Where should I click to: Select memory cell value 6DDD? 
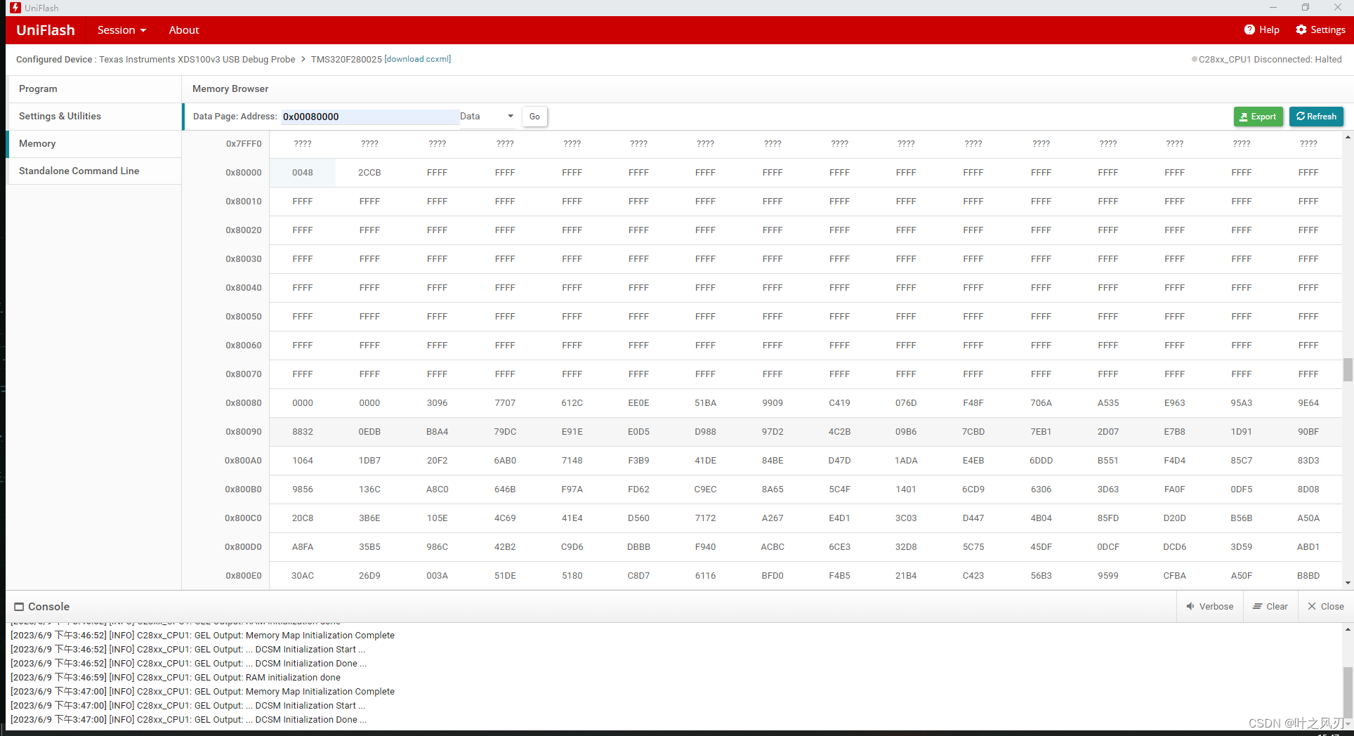tap(1041, 461)
